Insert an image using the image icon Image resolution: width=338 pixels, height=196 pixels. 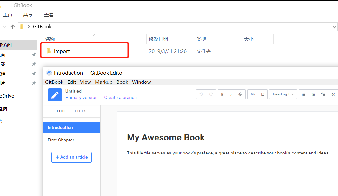click(x=262, y=94)
